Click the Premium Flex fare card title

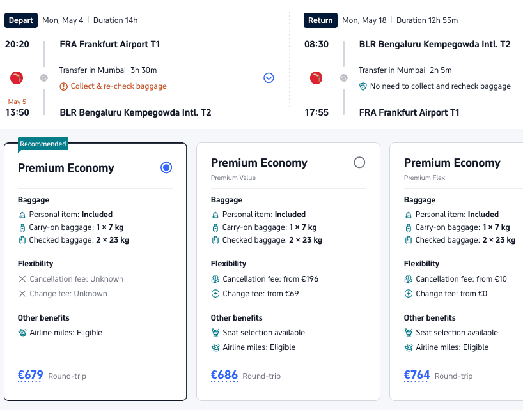point(451,163)
